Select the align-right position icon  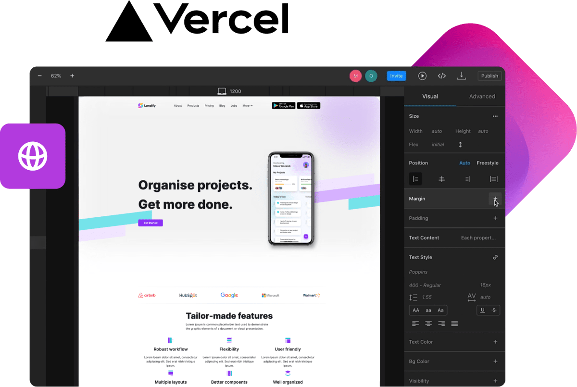click(467, 178)
